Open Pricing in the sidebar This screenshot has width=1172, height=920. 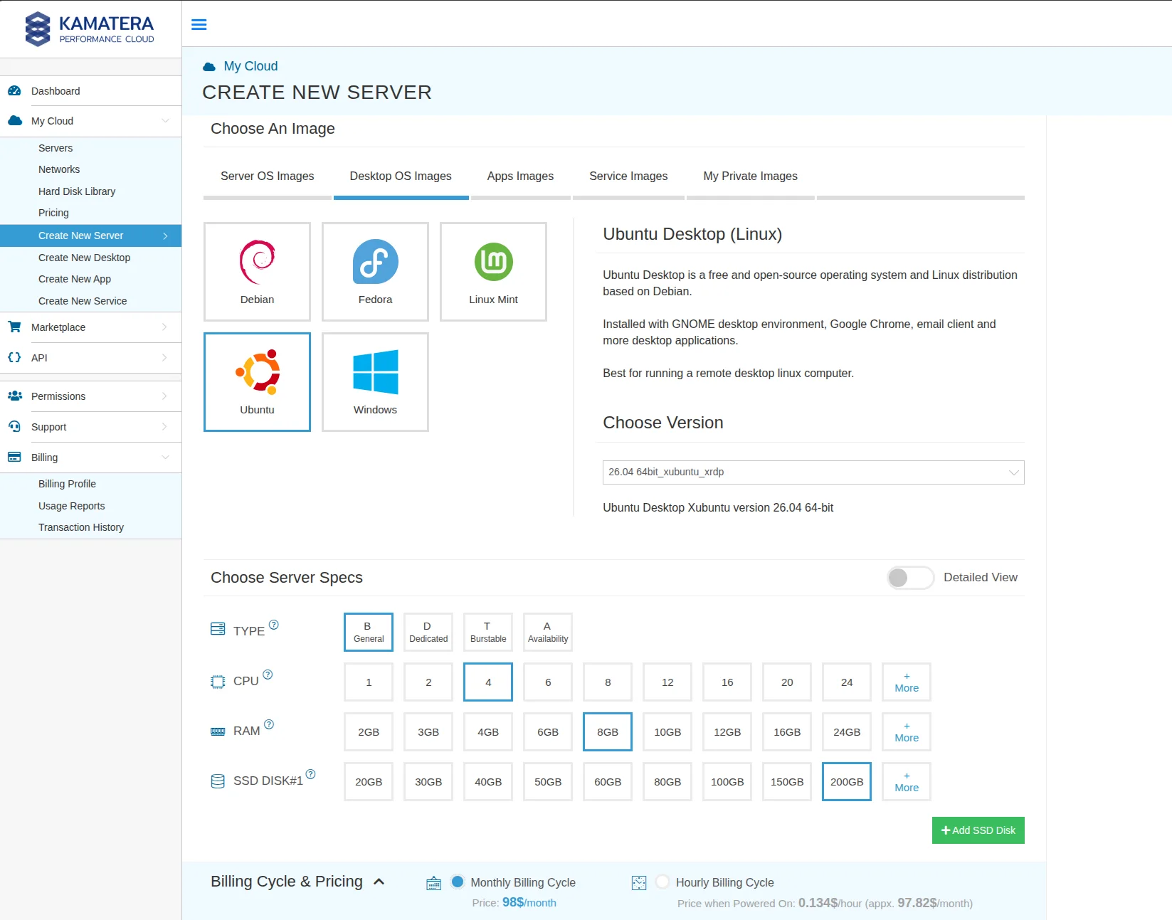pyautogui.click(x=53, y=213)
